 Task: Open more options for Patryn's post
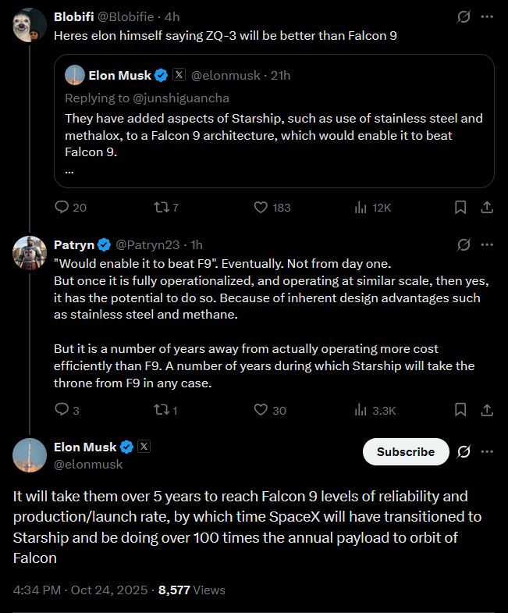click(x=487, y=244)
